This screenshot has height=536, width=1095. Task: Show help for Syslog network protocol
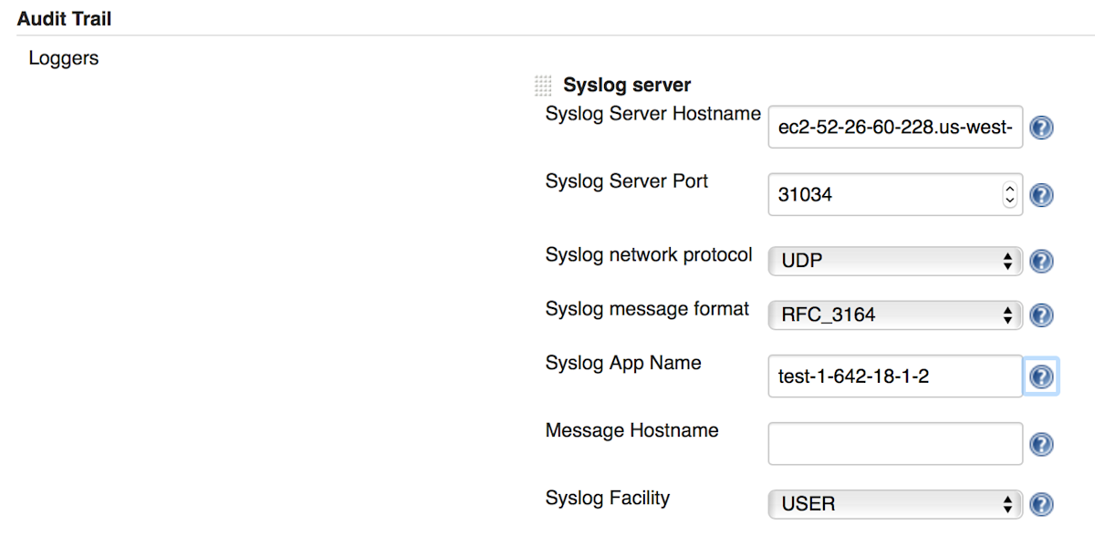pos(1041,262)
